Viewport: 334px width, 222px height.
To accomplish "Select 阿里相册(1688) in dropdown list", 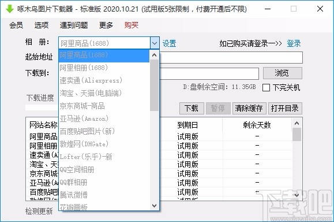I will (104, 68).
